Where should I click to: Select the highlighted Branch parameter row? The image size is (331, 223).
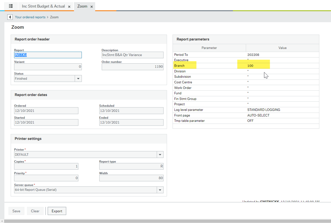185,65
